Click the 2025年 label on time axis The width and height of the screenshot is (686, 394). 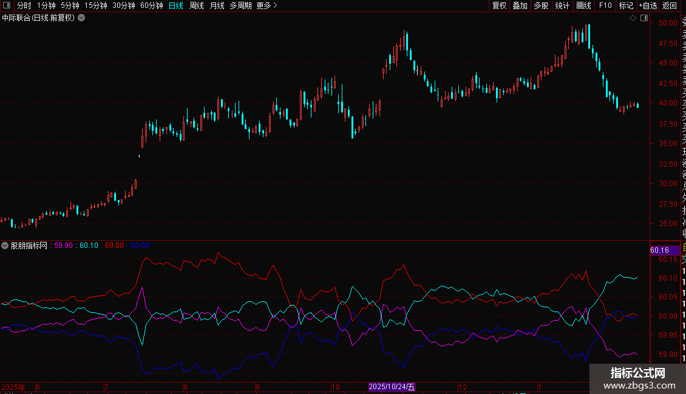(x=13, y=387)
